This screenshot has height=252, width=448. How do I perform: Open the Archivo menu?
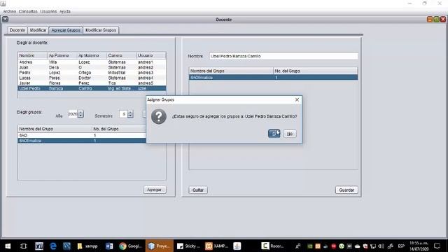tap(9, 11)
